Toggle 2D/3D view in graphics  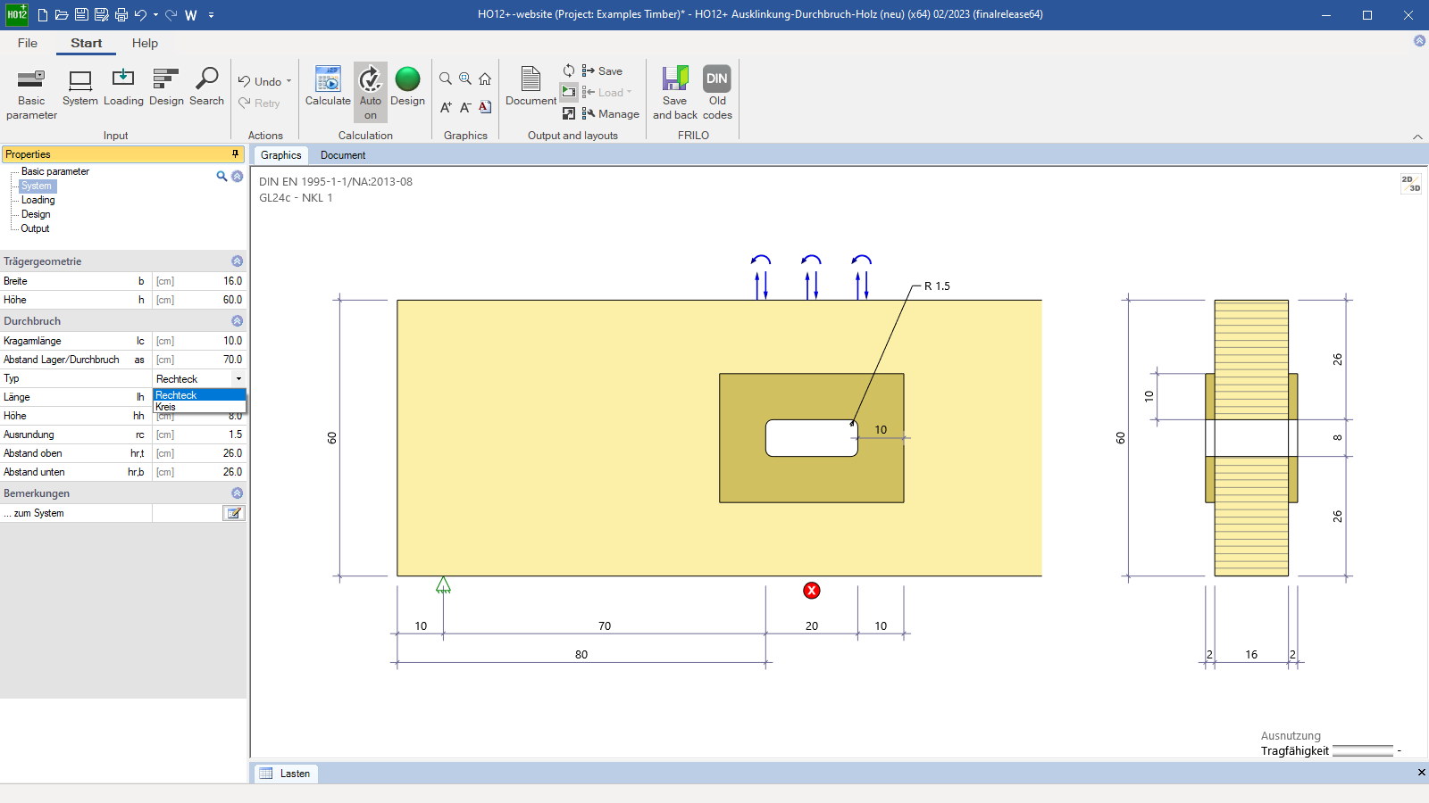coord(1411,184)
